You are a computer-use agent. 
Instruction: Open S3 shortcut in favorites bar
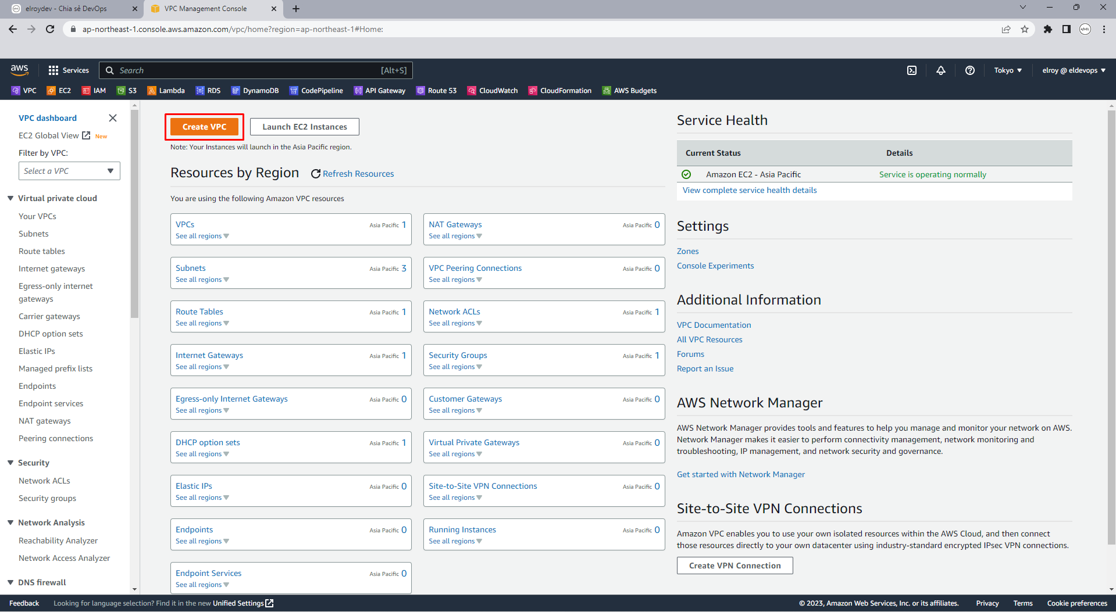pyautogui.click(x=127, y=91)
